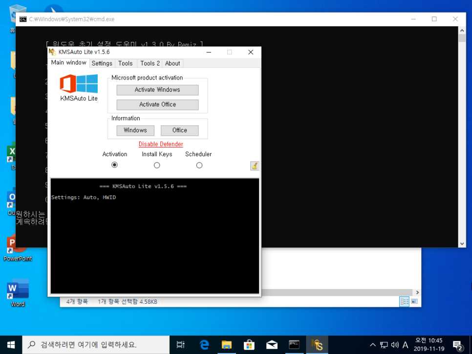Switch Explorer to details view icon
Screen dimensions: 472x354
tap(404, 301)
